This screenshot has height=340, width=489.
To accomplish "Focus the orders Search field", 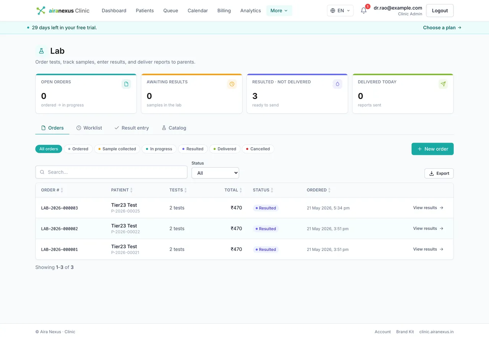I will coord(111,172).
